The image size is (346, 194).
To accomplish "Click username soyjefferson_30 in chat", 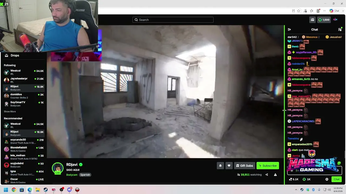I will click(306, 52).
